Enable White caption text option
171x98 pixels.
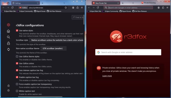click(x=17, y=91)
